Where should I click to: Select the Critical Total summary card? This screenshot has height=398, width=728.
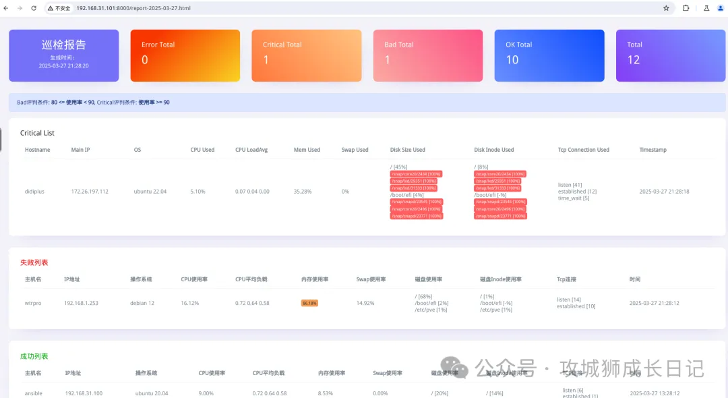click(306, 55)
